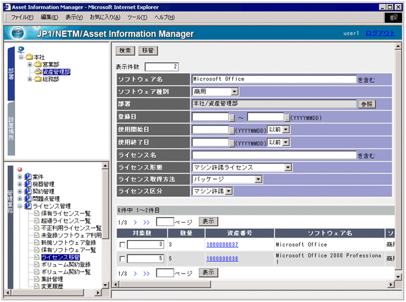Jump to last page with lower >> arrow

click(x=146, y=274)
